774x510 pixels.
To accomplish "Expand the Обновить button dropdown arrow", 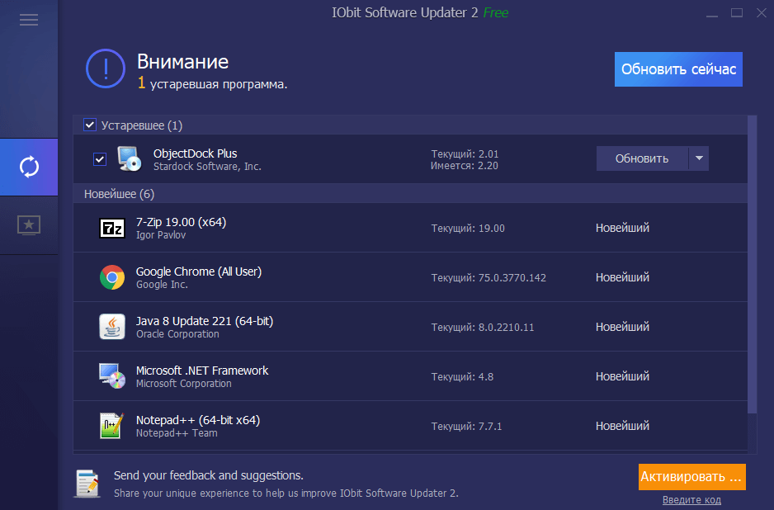I will click(x=699, y=158).
